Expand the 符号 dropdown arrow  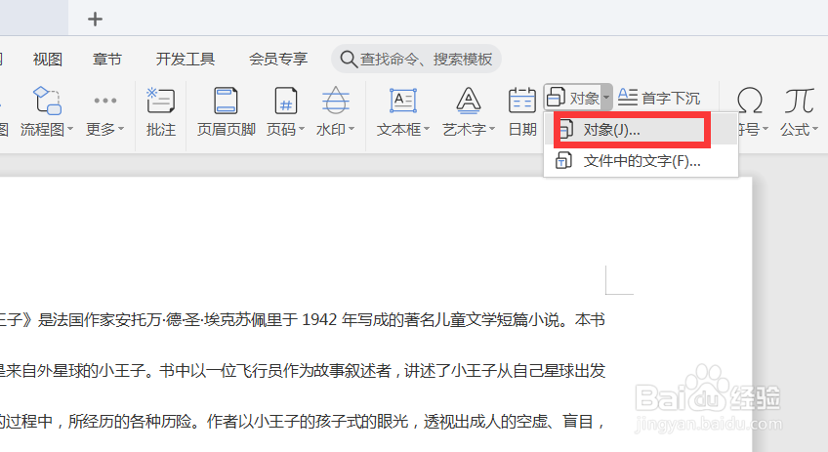point(766,129)
